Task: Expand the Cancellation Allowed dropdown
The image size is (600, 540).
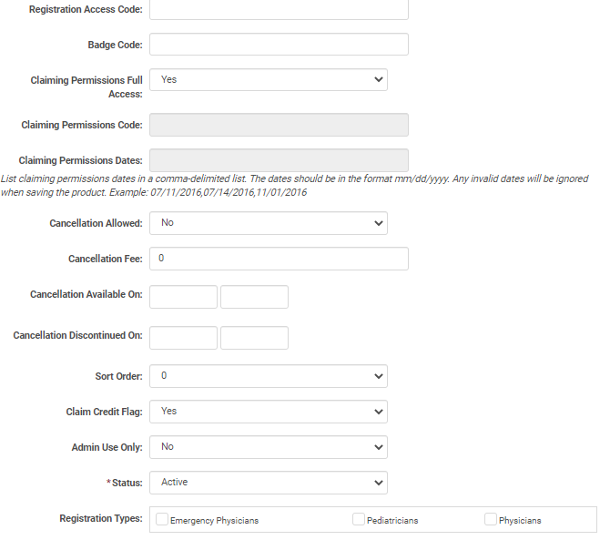Action: tap(269, 223)
